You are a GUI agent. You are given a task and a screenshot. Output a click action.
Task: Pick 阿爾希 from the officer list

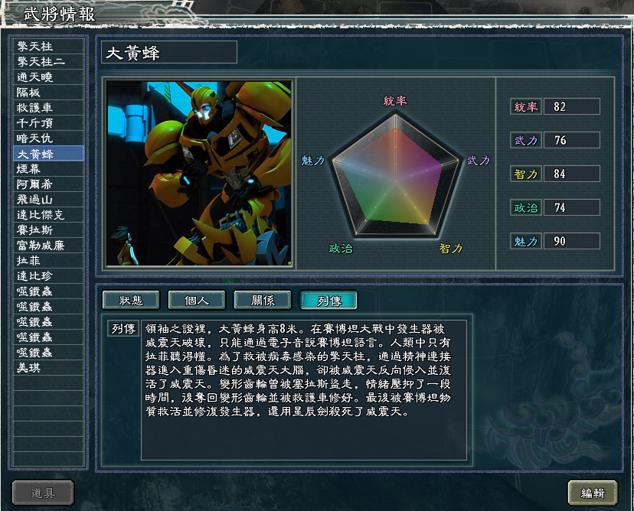(x=48, y=184)
